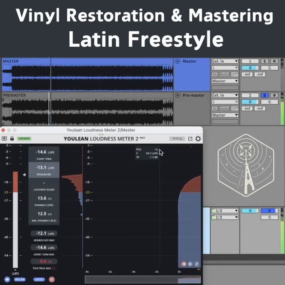The height and width of the screenshot is (285, 285).
Task: Click the blue fast-forward play button in Youlean
Action: click(x=7, y=279)
